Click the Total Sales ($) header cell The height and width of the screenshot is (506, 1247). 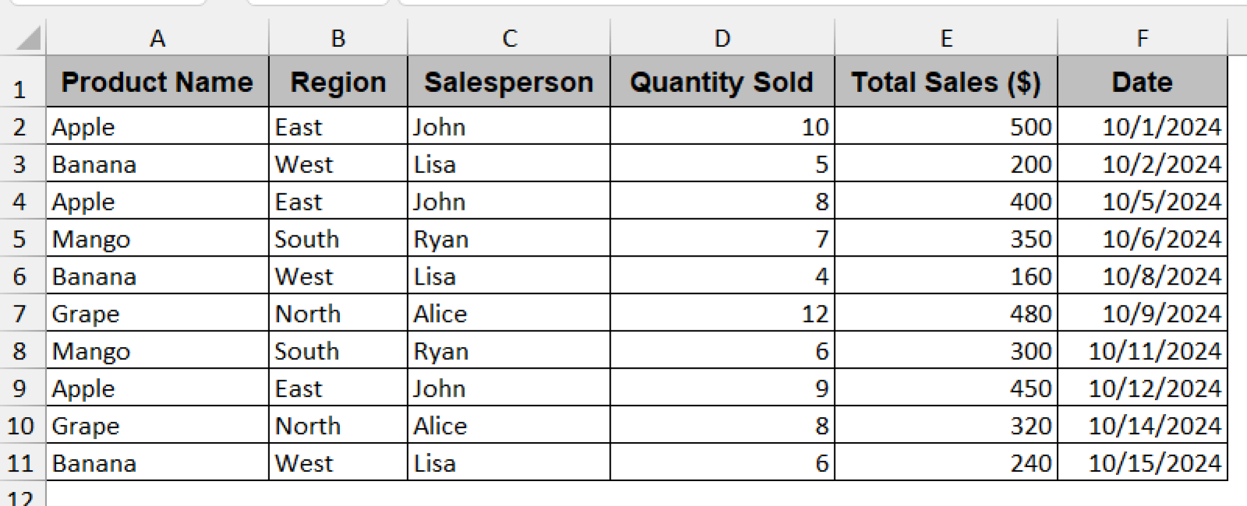tap(947, 82)
